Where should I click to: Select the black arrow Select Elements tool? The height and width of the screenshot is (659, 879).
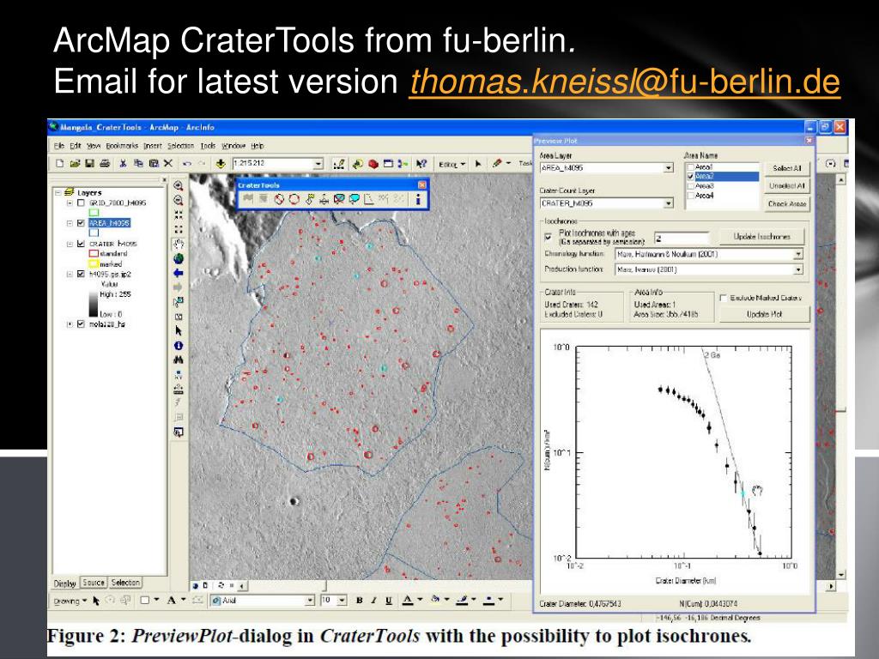point(179,331)
